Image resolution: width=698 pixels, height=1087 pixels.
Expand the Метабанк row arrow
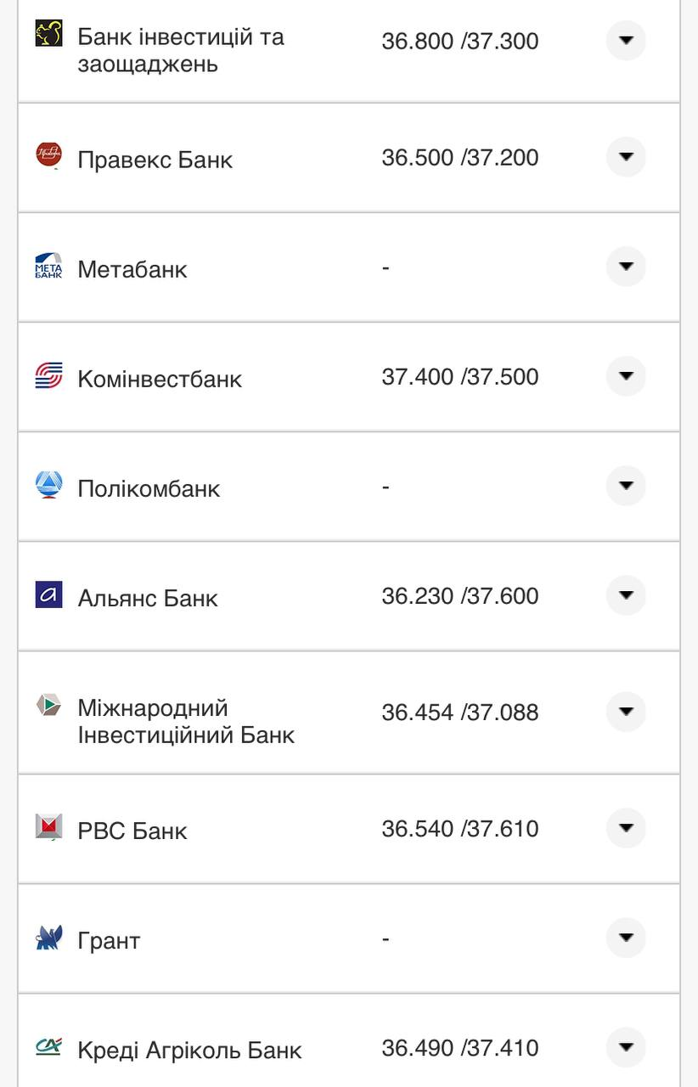626,267
